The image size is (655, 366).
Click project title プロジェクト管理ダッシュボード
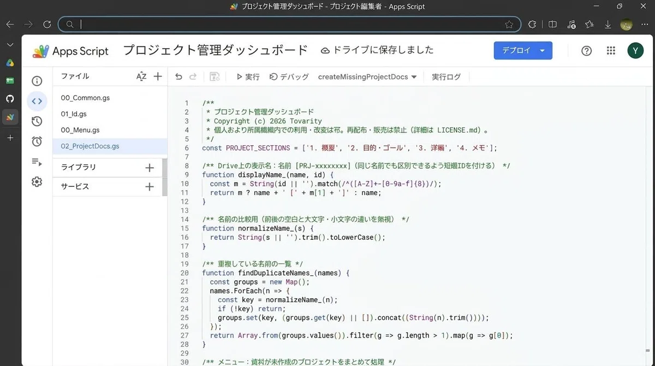[x=216, y=50]
